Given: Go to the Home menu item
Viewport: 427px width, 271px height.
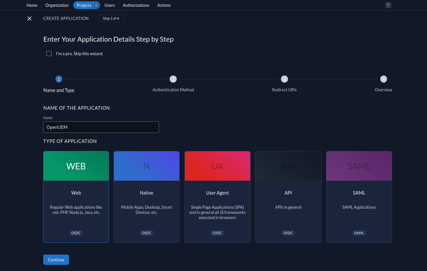Looking at the screenshot, I should coord(32,5).
